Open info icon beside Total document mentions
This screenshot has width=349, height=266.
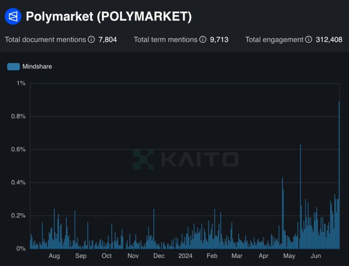tap(91, 39)
